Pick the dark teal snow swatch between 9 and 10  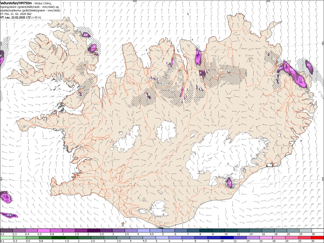click(218, 231)
